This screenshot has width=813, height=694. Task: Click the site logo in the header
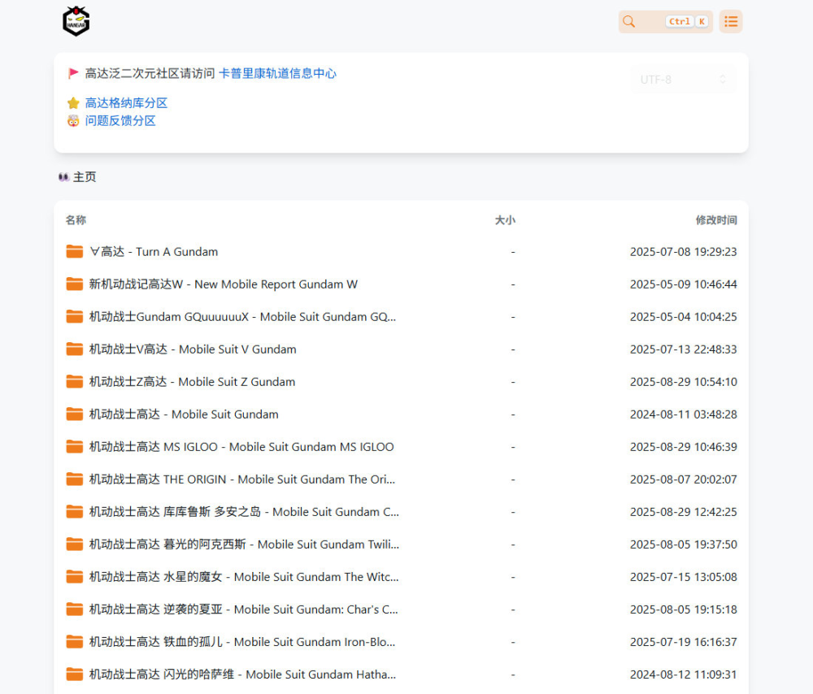76,21
